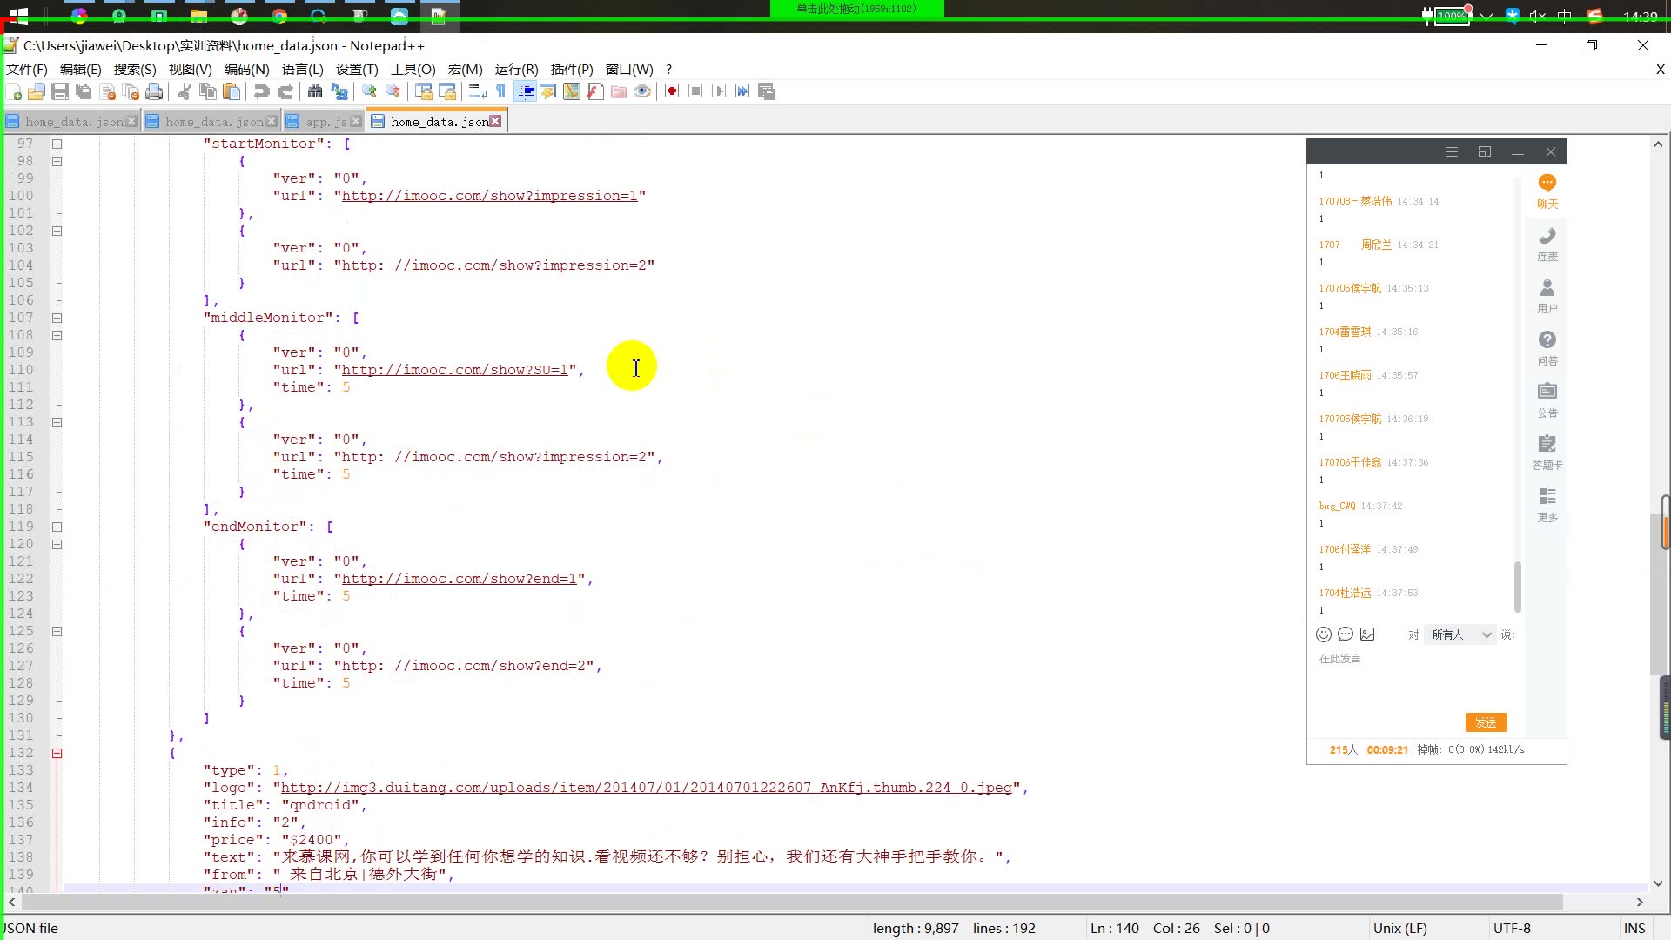The width and height of the screenshot is (1671, 940).
Task: Open the 问答 Q&A icon in sidebar
Action: [x=1547, y=348]
